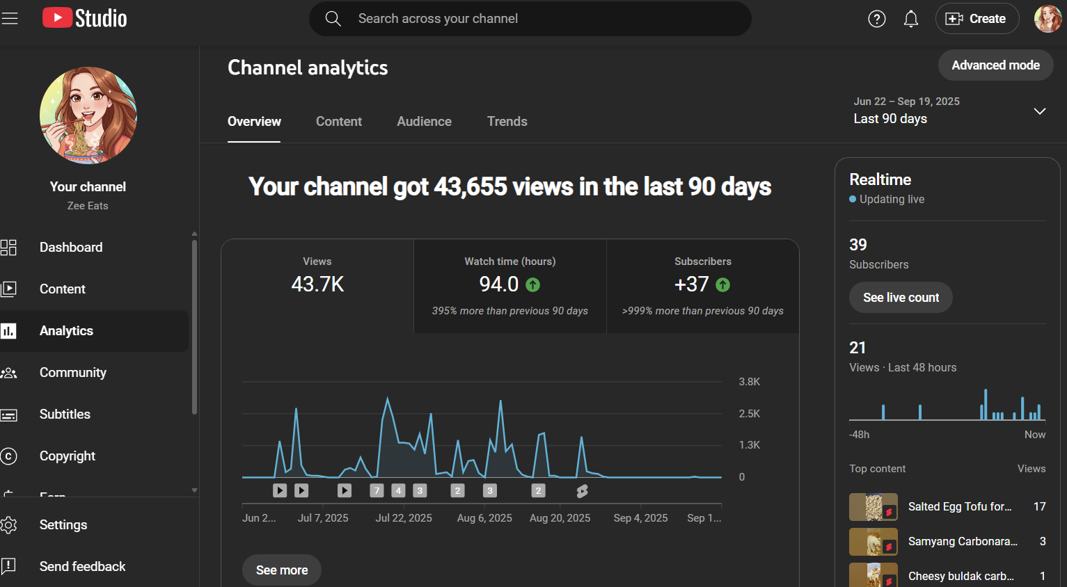
Task: Click the YouTube Studio logo
Action: coord(85,18)
